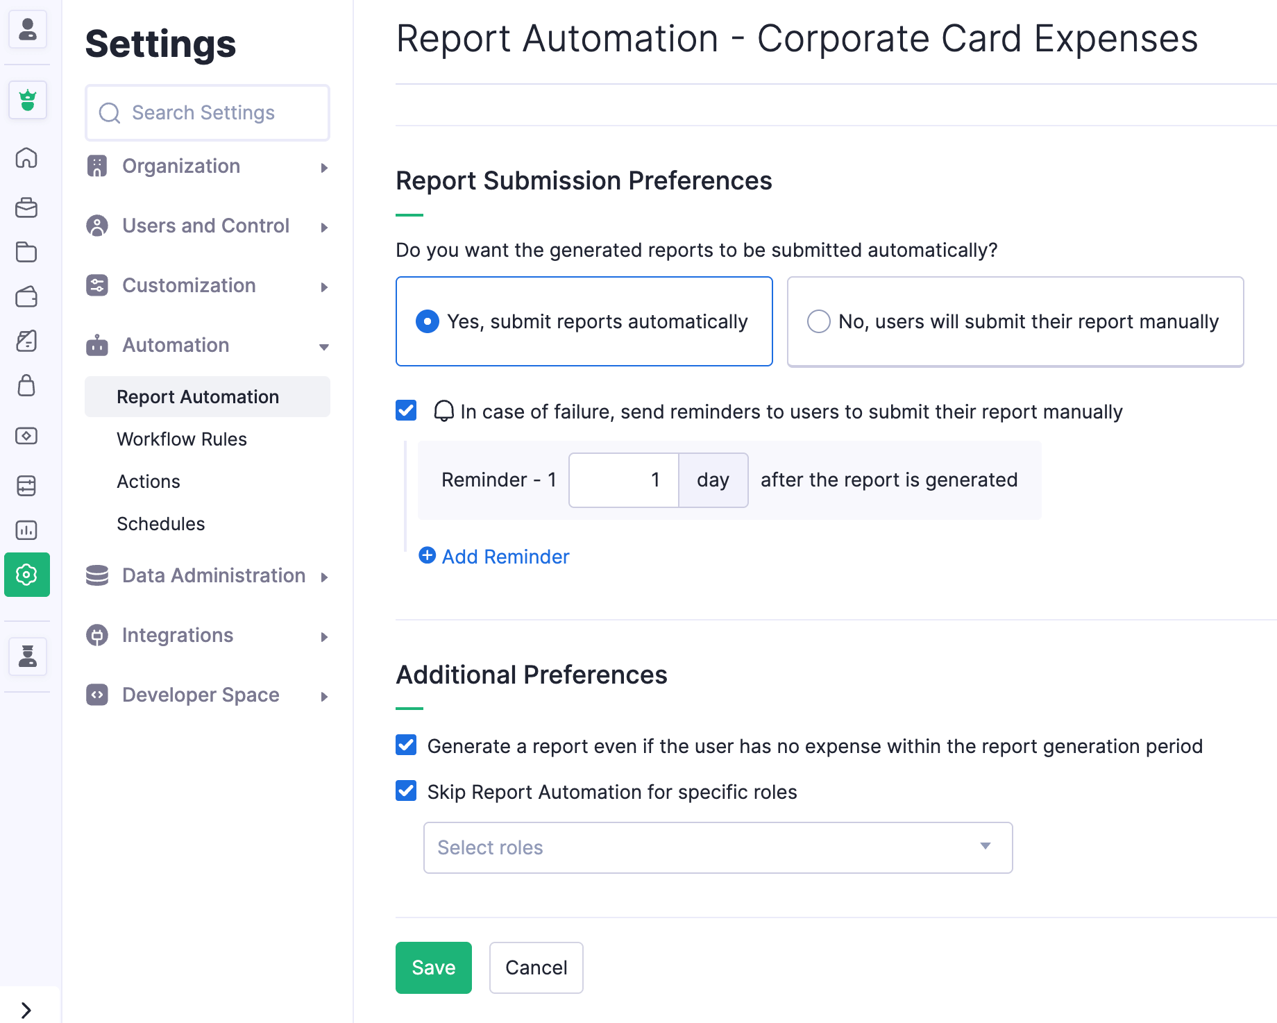Click the green Save button
Image resolution: width=1277 pixels, height=1023 pixels.
click(x=433, y=967)
